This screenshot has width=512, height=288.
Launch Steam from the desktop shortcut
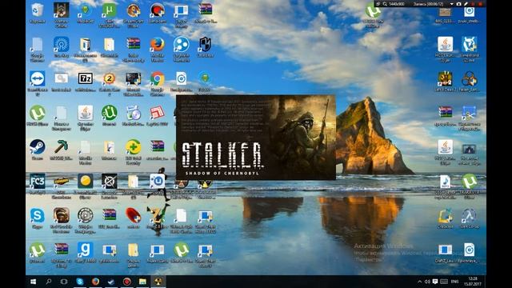click(x=38, y=147)
